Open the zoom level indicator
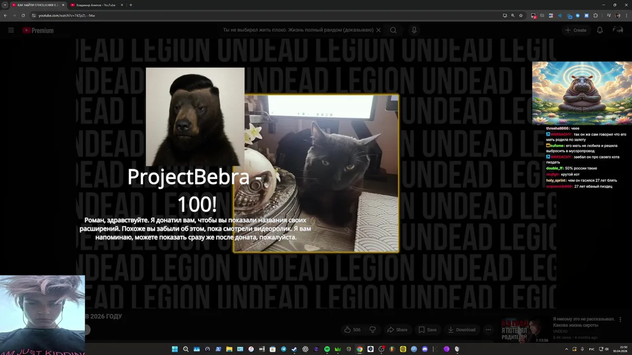This screenshot has width=632, height=355. click(x=513, y=15)
